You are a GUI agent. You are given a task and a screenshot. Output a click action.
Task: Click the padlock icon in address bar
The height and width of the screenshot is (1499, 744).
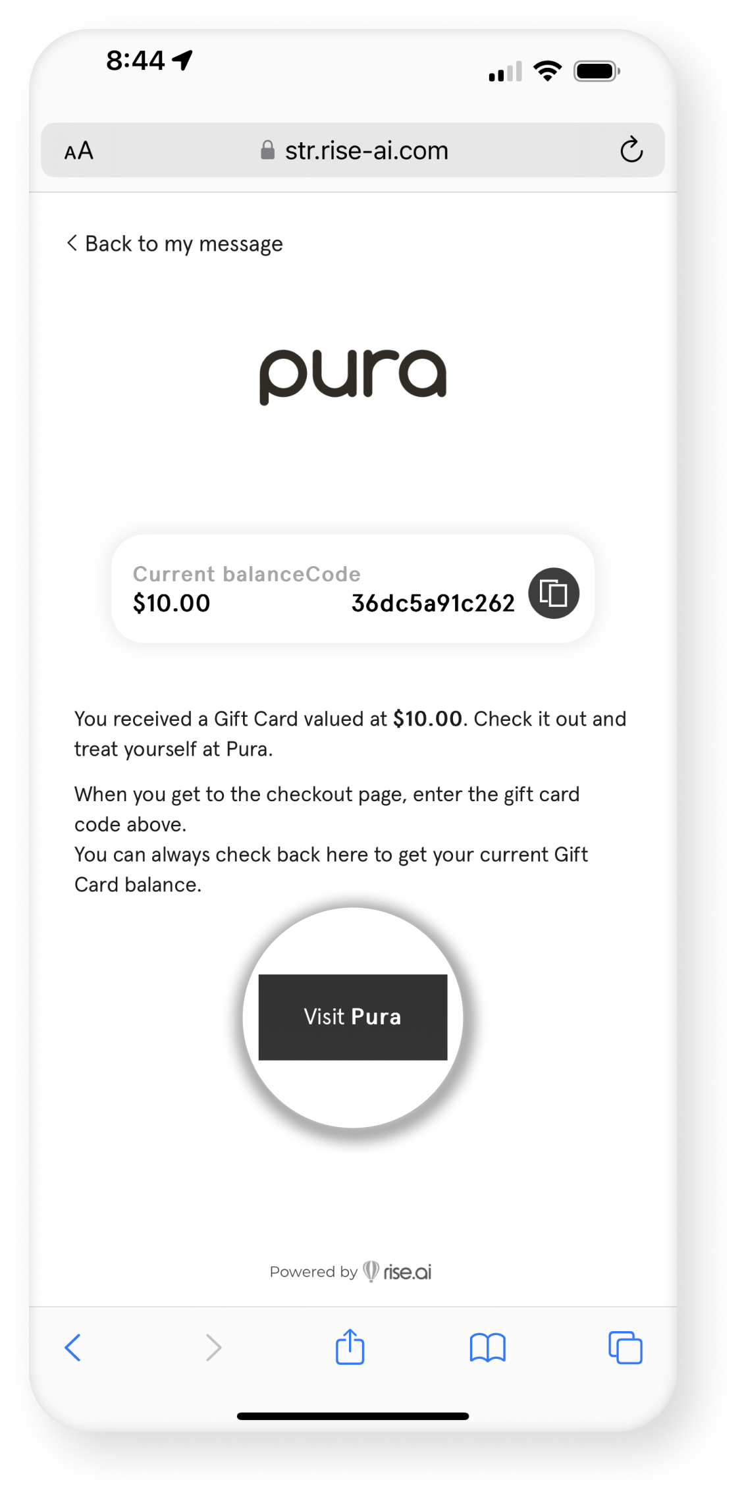pyautogui.click(x=267, y=150)
